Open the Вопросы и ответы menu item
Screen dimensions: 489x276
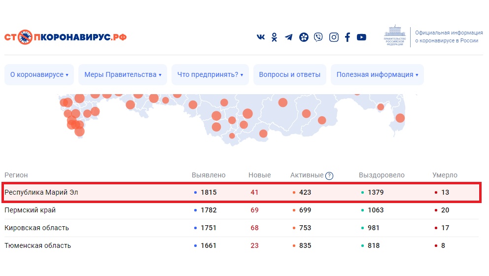(x=290, y=75)
